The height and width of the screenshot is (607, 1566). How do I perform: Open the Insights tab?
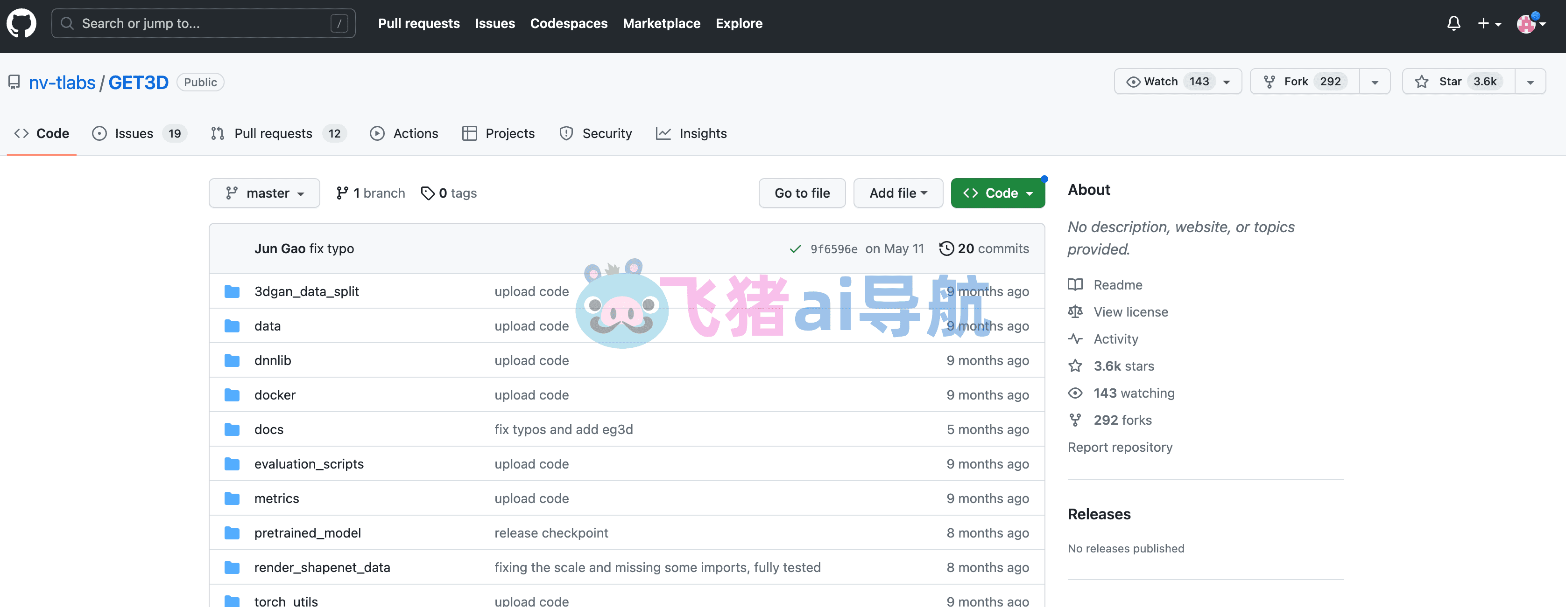tap(691, 133)
